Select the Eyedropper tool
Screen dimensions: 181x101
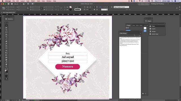(x=6, y=62)
